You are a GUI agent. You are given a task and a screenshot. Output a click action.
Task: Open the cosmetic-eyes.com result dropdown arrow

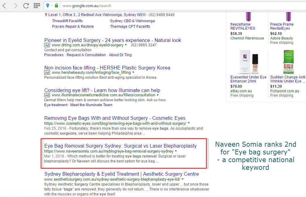[189, 123]
